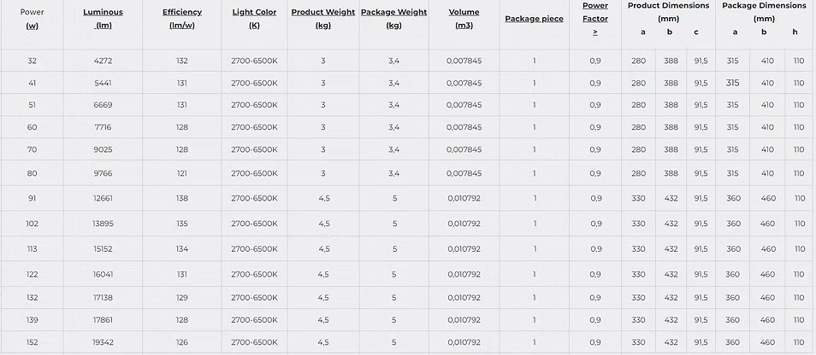Select efficiency value 138
Image resolution: width=816 pixels, height=355 pixels.
(x=181, y=198)
